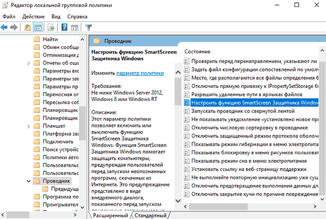Image resolution: width=326 pixels, height=219 pixels.
Task: Click the policy list scroll-right arrow
Action: 315,207
